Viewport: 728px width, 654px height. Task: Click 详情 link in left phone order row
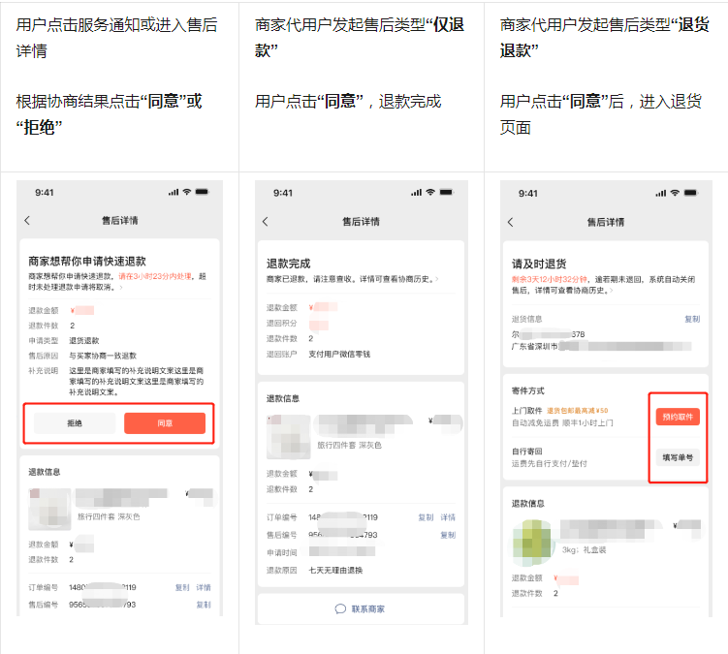pos(204,587)
